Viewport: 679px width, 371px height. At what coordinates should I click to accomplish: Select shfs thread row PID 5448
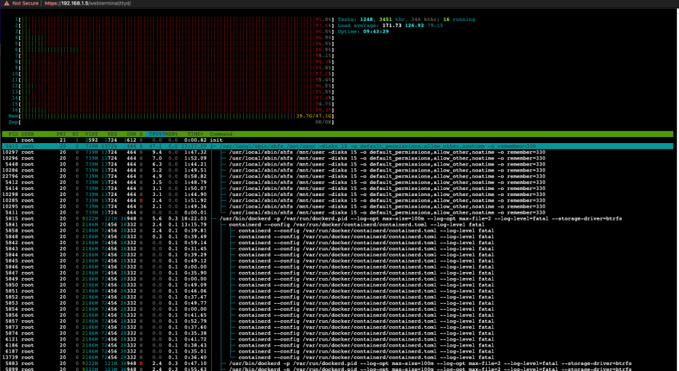click(x=337, y=164)
